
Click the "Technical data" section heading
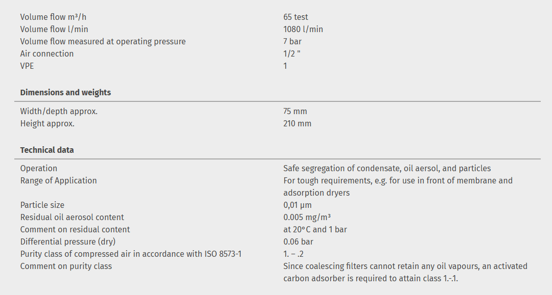tap(47, 150)
